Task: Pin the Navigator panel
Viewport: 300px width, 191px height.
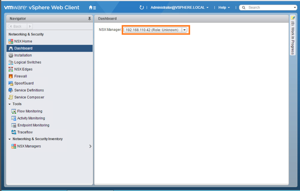Action: click(x=89, y=18)
